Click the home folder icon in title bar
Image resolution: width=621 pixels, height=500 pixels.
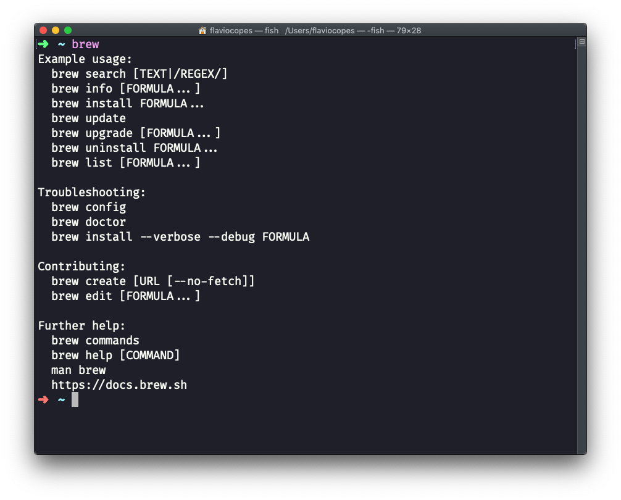202,30
